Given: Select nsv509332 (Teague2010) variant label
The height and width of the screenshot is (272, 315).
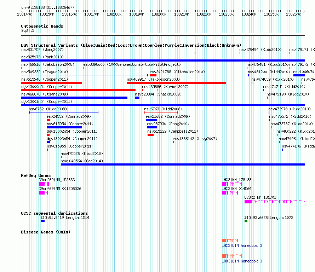Looking at the screenshot, I should tap(45, 72).
